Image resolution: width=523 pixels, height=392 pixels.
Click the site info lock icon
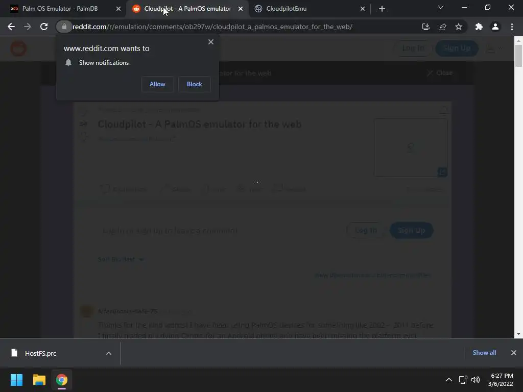[64, 27]
